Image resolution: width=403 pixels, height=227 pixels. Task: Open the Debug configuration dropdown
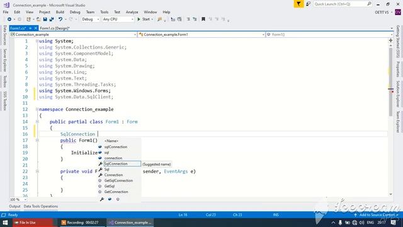pyautogui.click(x=90, y=20)
